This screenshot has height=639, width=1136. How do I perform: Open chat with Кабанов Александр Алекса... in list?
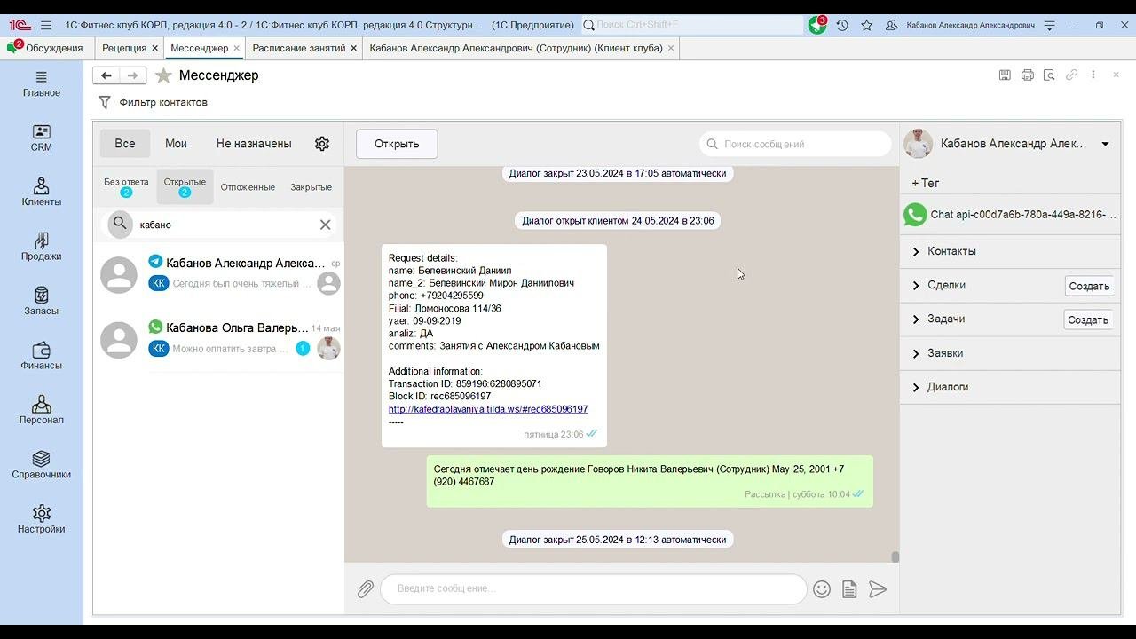pos(219,273)
